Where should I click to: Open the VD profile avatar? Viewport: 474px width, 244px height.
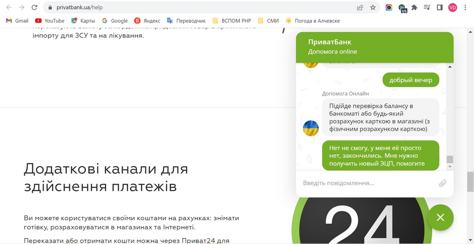453,8
